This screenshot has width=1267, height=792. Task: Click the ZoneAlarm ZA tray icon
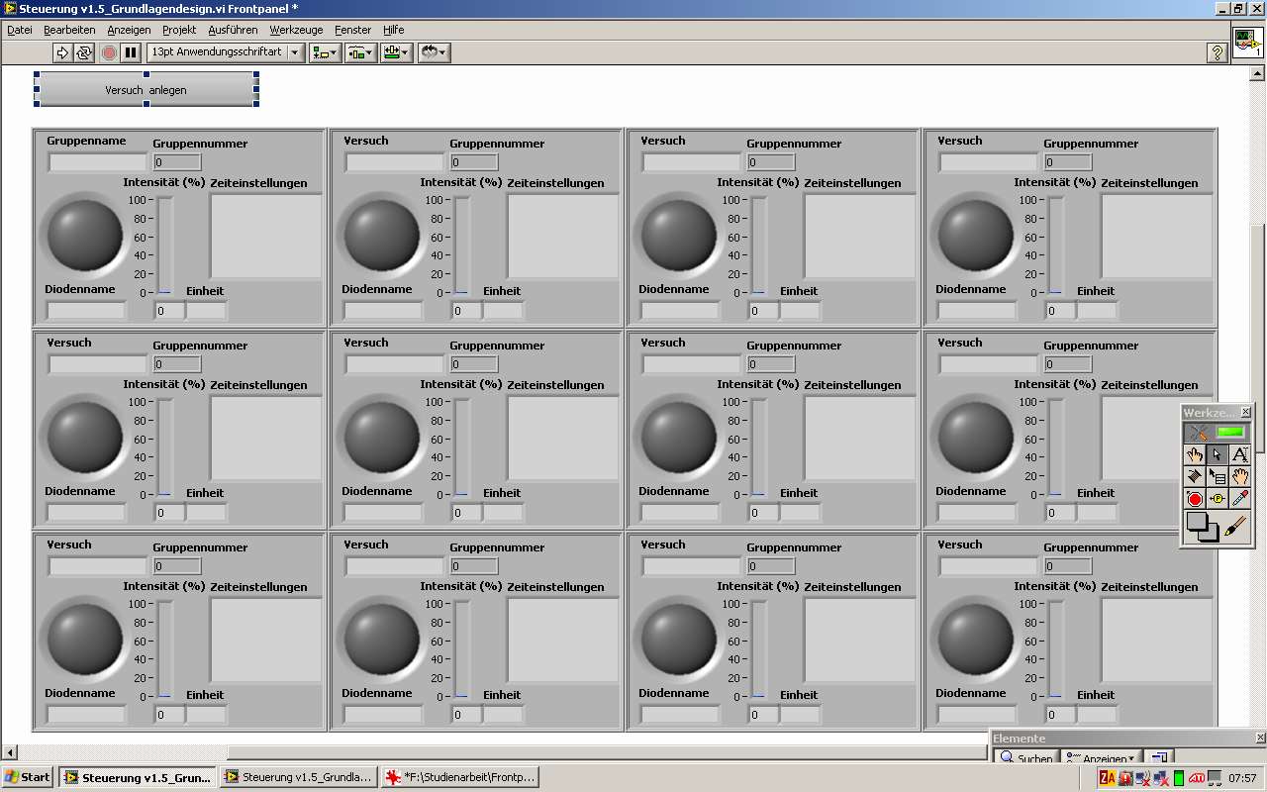(1108, 778)
